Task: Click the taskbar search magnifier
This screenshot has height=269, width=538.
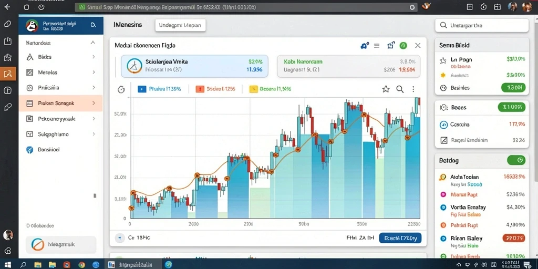Action: 23,265
